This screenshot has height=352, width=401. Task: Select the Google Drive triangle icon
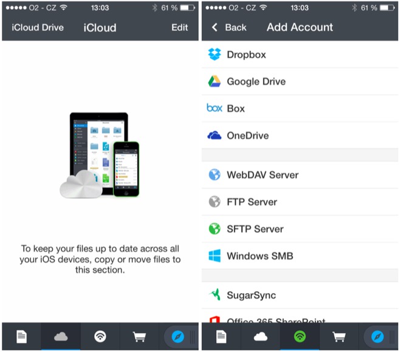pyautogui.click(x=214, y=81)
